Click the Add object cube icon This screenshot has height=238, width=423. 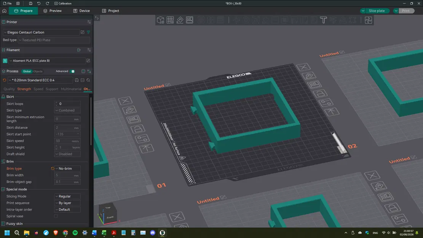tap(160, 20)
